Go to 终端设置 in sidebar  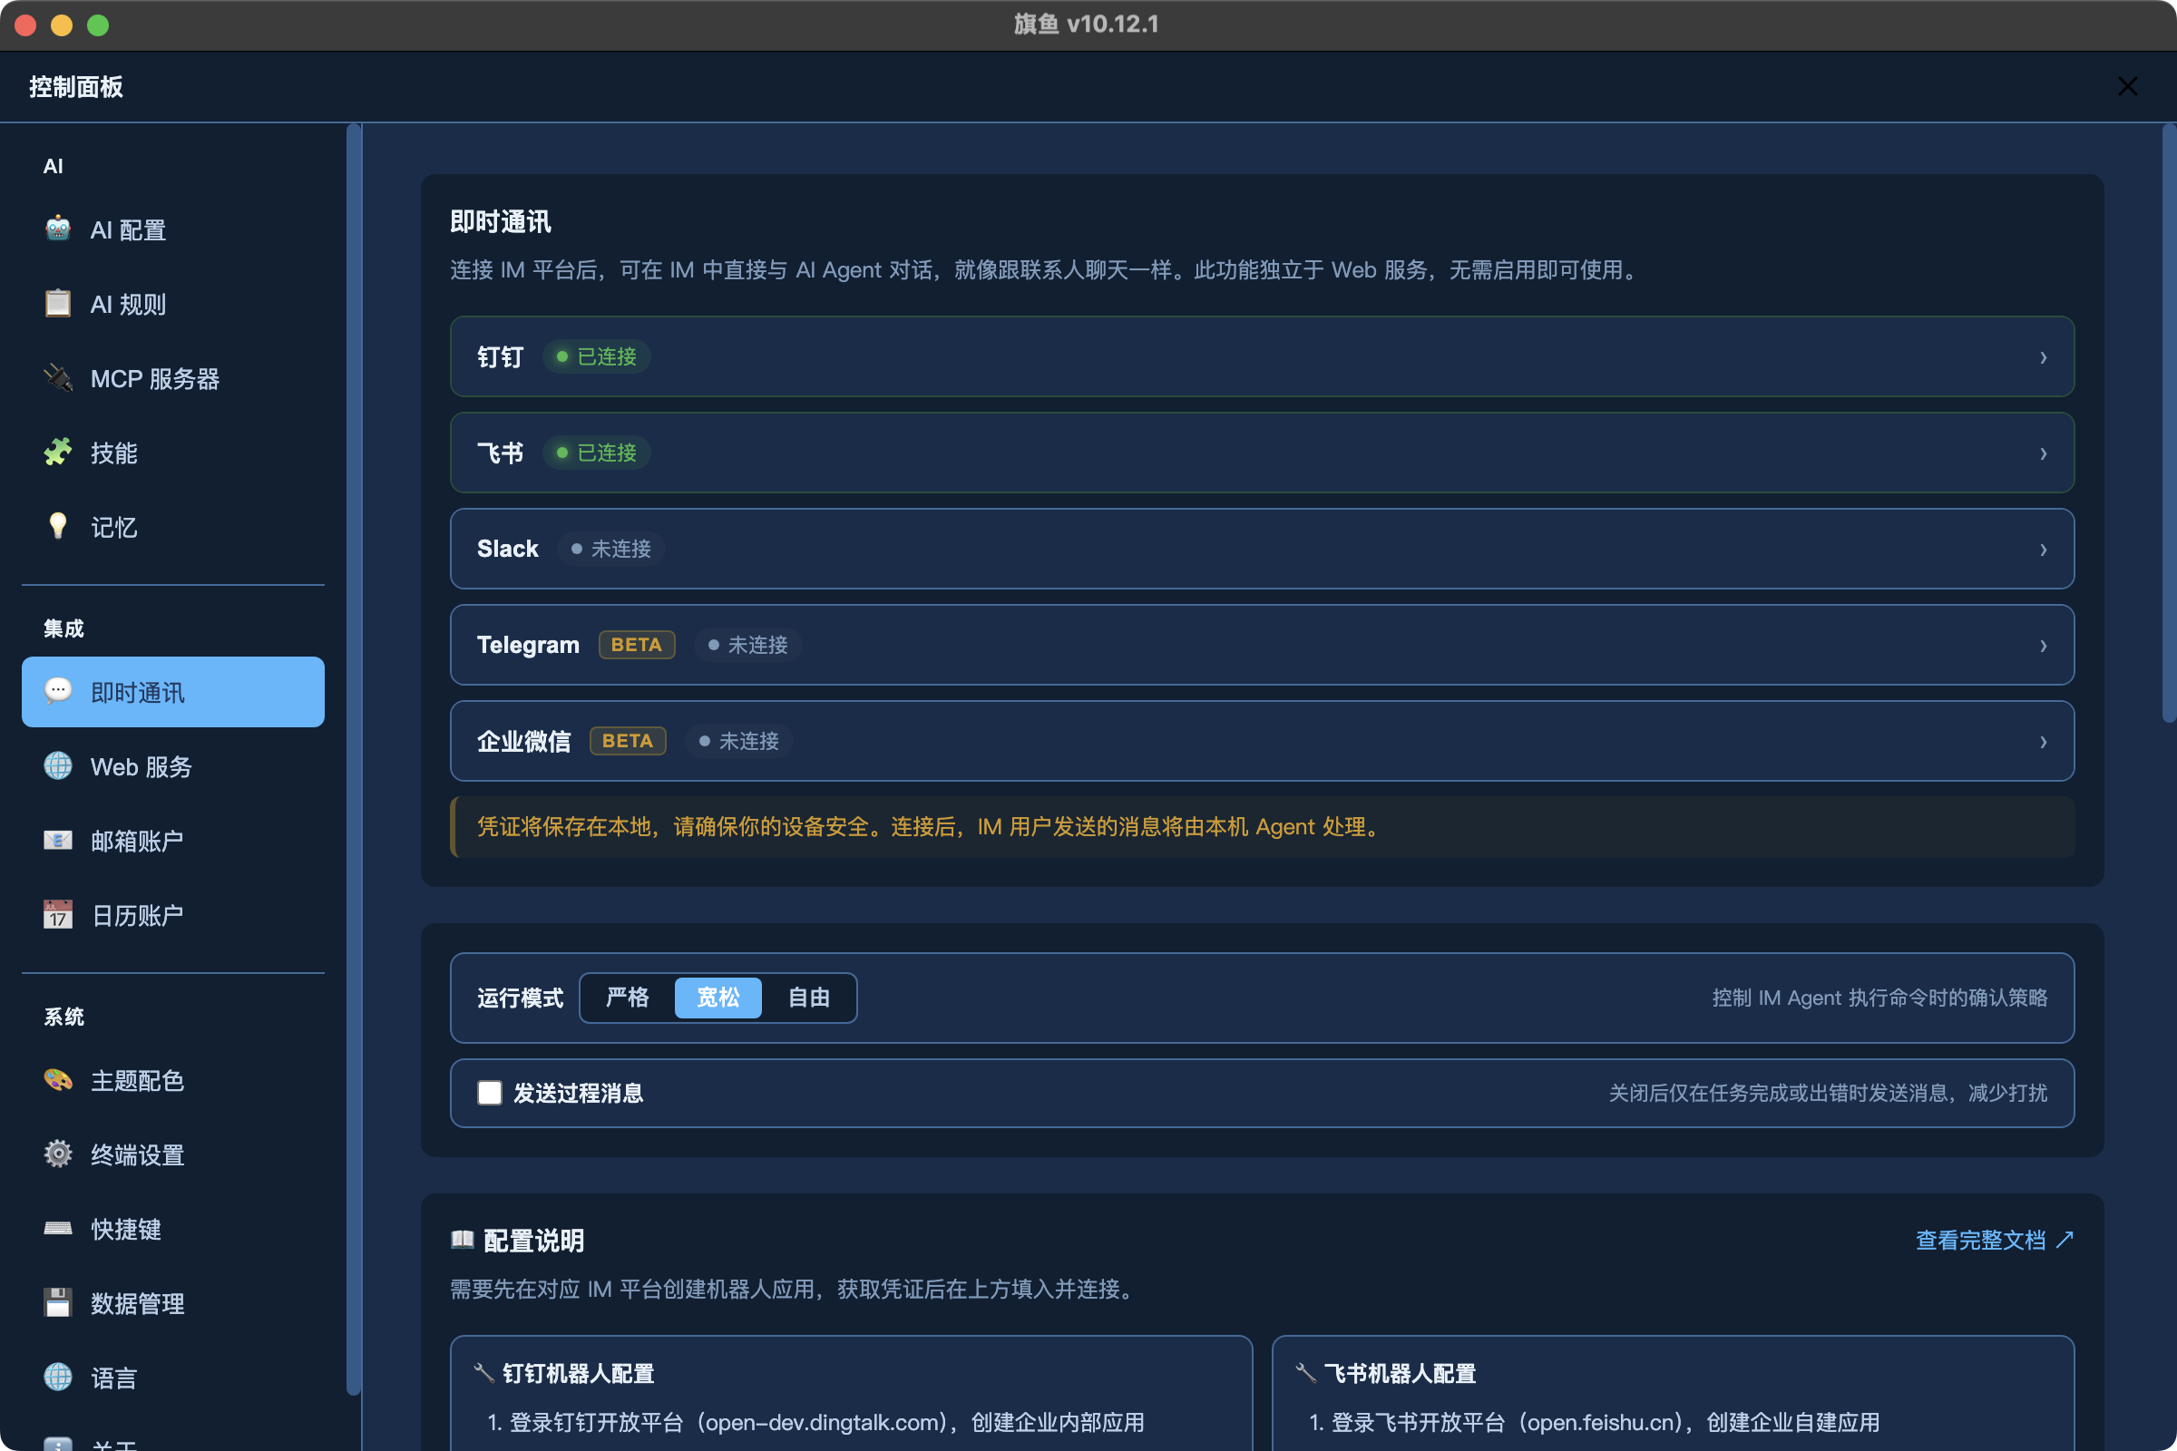tap(137, 1154)
